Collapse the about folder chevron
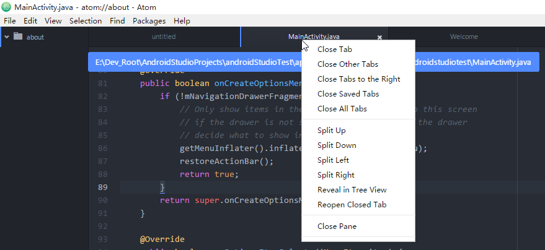Image resolution: width=545 pixels, height=250 pixels. coord(7,37)
